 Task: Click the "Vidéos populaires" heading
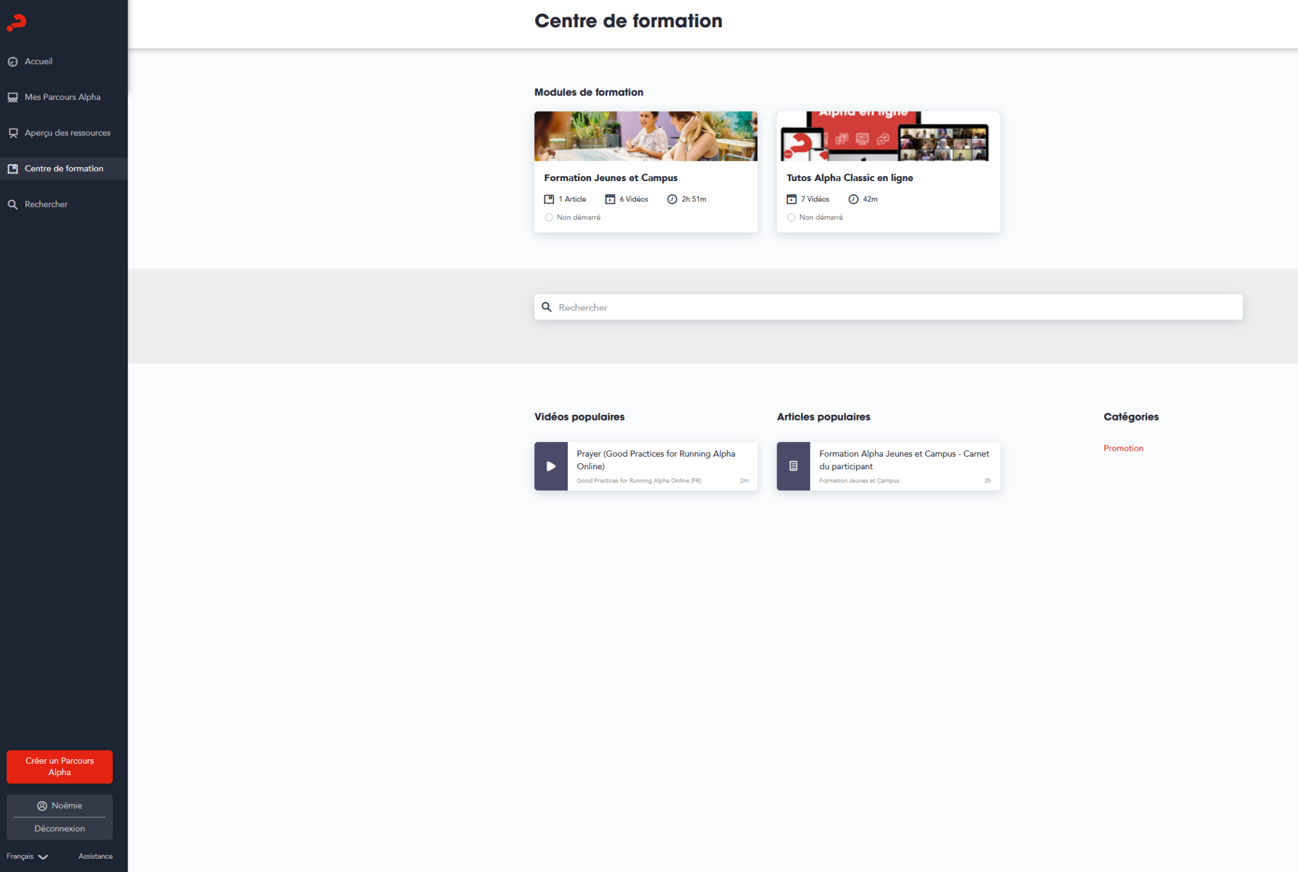pos(579,417)
